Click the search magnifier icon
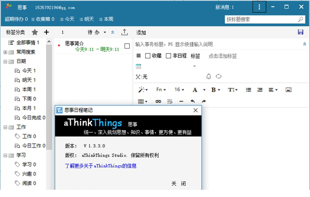Screen dimensions: 310x197 [x=301, y=19]
